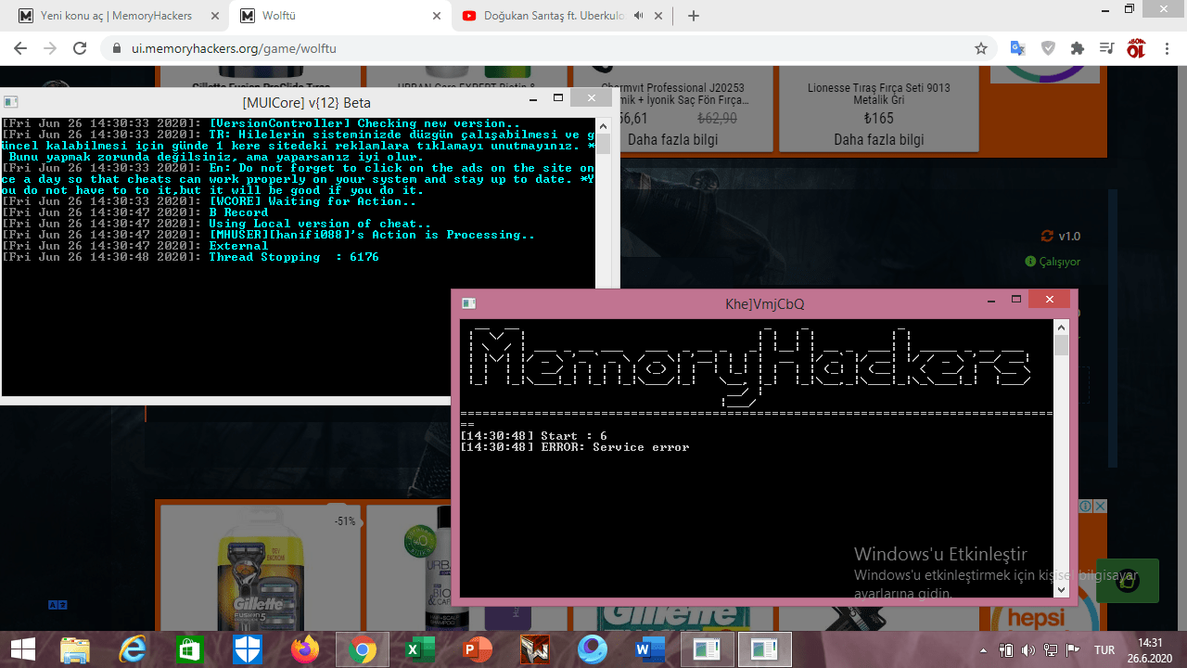Click 'Daha fazla bilgi' under Lionesse Tıraş Fırça
The image size is (1187, 668).
pyautogui.click(x=879, y=140)
